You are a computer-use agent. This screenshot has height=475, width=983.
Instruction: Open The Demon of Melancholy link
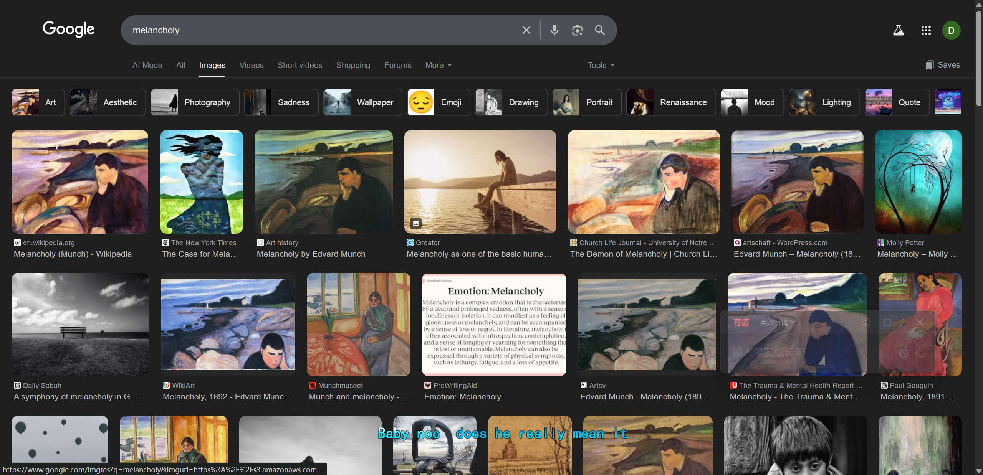[644, 254]
